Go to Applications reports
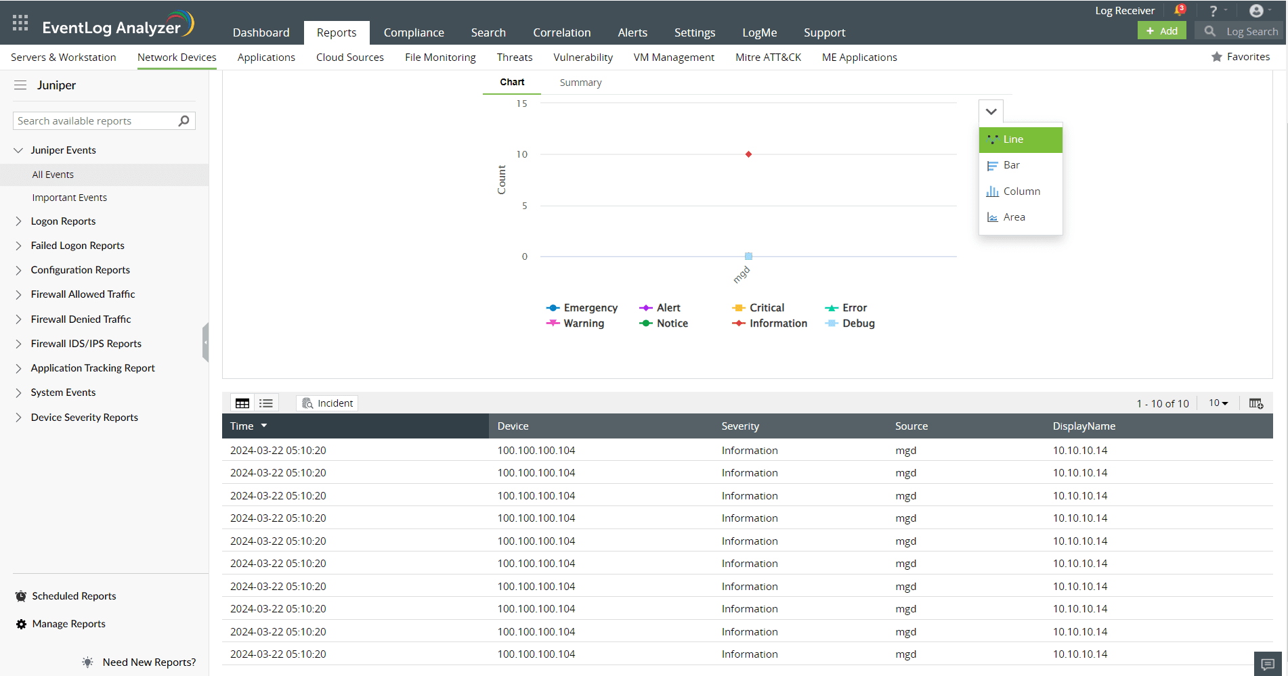1288x676 pixels. click(x=266, y=58)
